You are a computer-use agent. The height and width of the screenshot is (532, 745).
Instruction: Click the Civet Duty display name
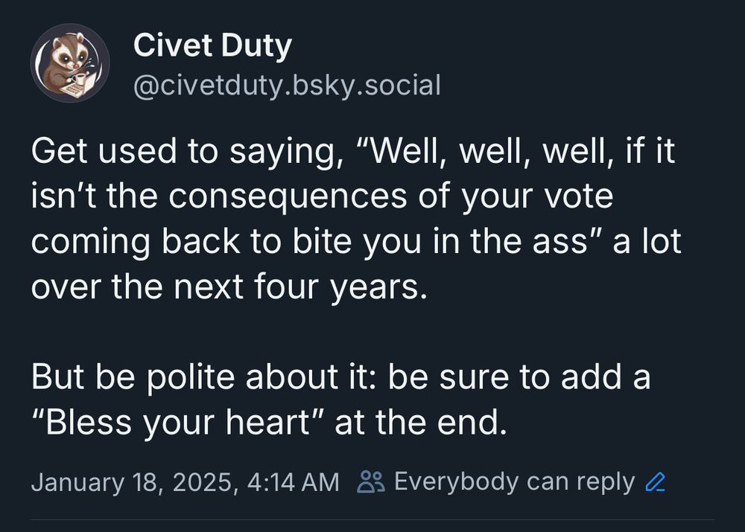pyautogui.click(x=212, y=45)
